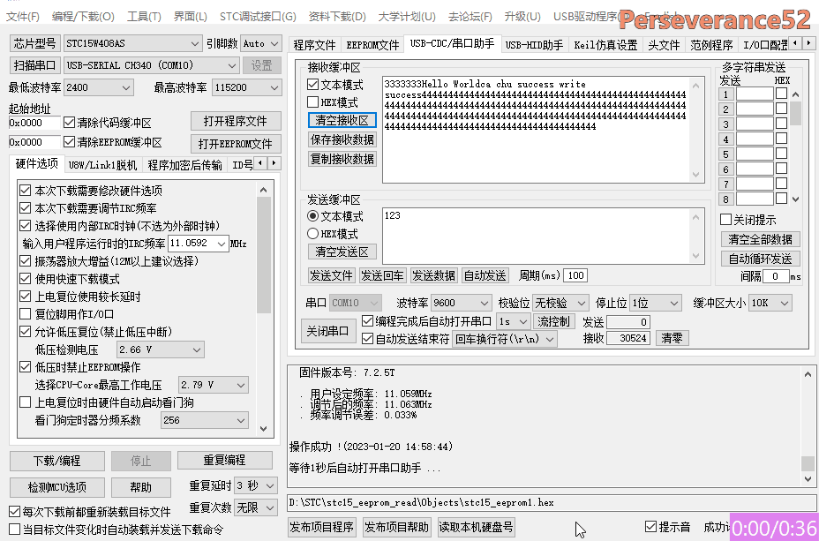Click 打开程序文件 button

point(236,121)
